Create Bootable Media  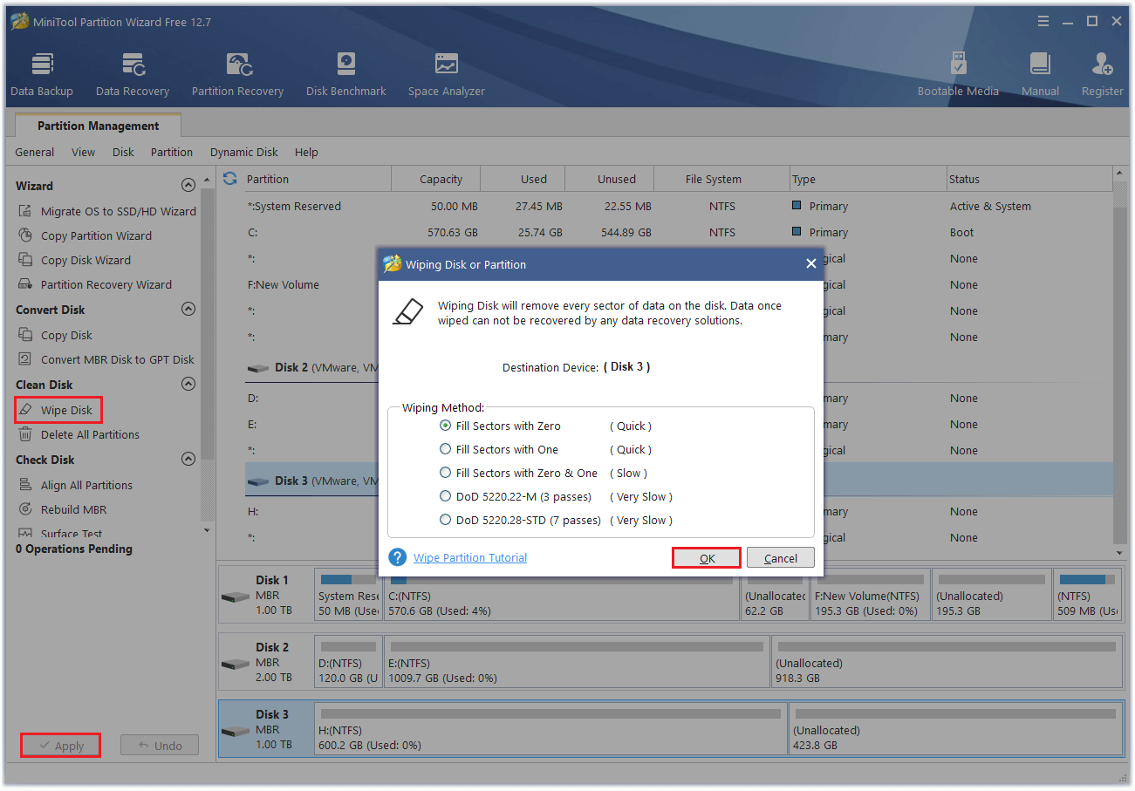tap(958, 74)
